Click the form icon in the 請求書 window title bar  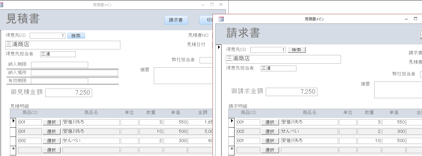coord(221,19)
